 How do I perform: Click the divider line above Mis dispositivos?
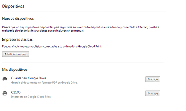point(83,62)
